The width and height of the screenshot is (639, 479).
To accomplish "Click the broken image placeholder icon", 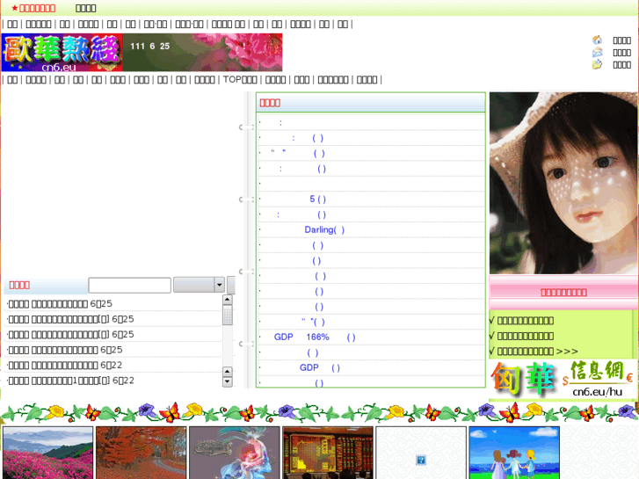I will 421,460.
